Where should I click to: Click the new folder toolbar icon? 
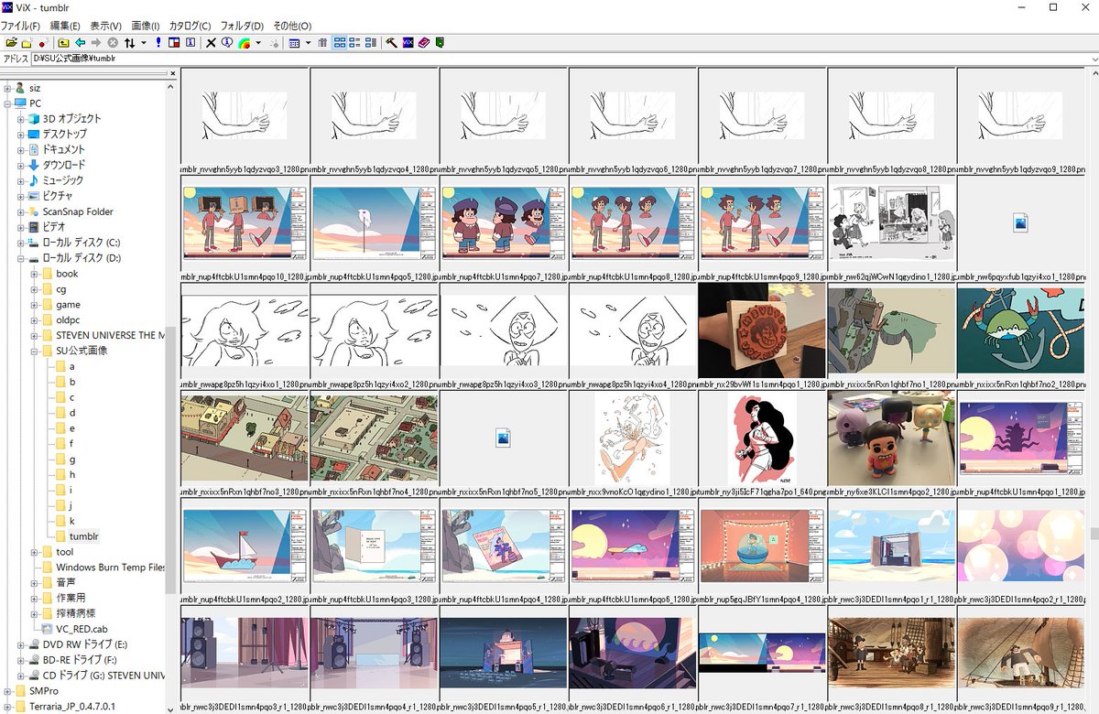click(27, 42)
